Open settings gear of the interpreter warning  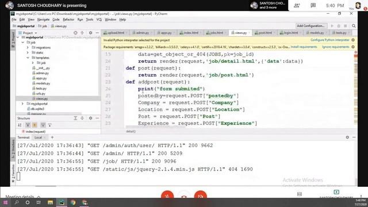tap(353, 40)
